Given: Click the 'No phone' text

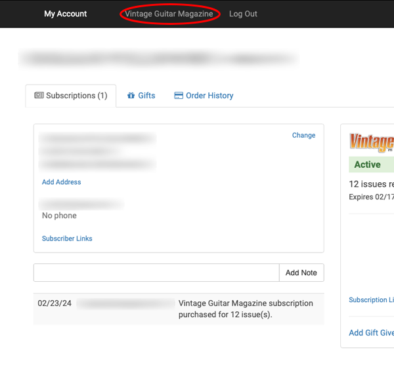Looking at the screenshot, I should (59, 216).
